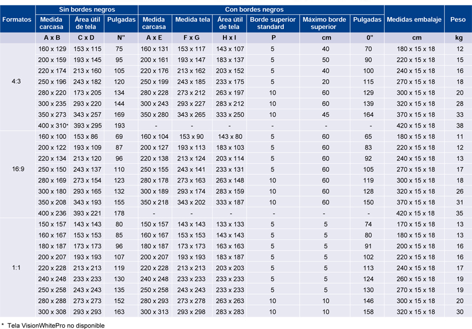Select the 'Peso' column header
Image resolution: width=472 pixels, height=329 pixels.
(457, 19)
